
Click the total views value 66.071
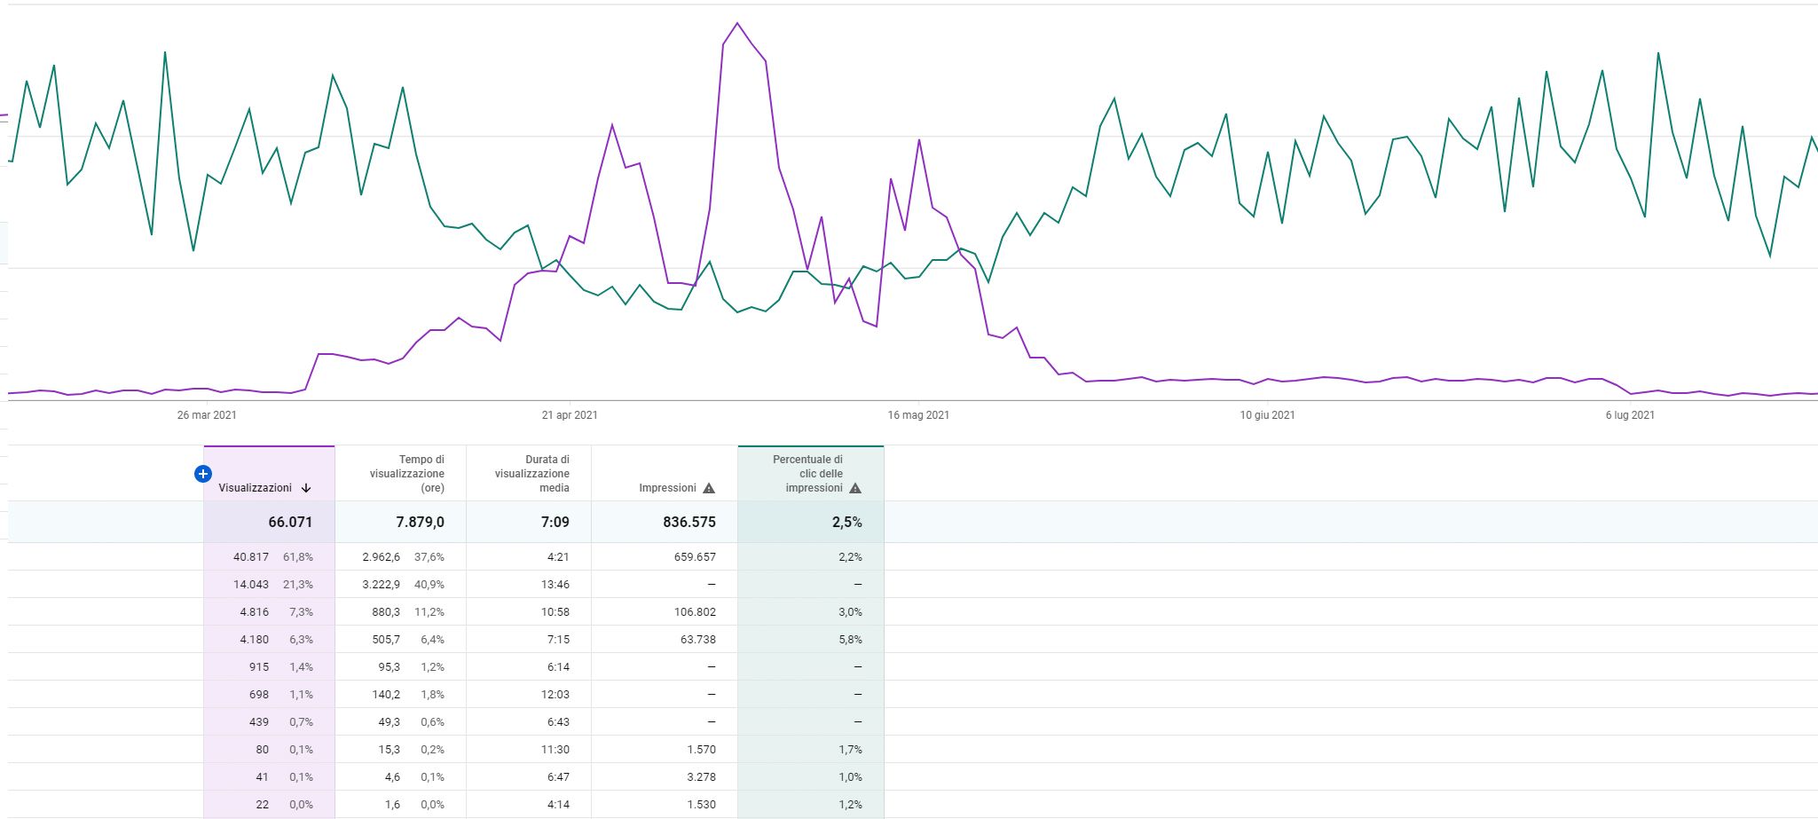click(290, 522)
